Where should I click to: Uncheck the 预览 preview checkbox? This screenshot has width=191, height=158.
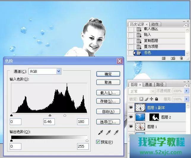98,142
